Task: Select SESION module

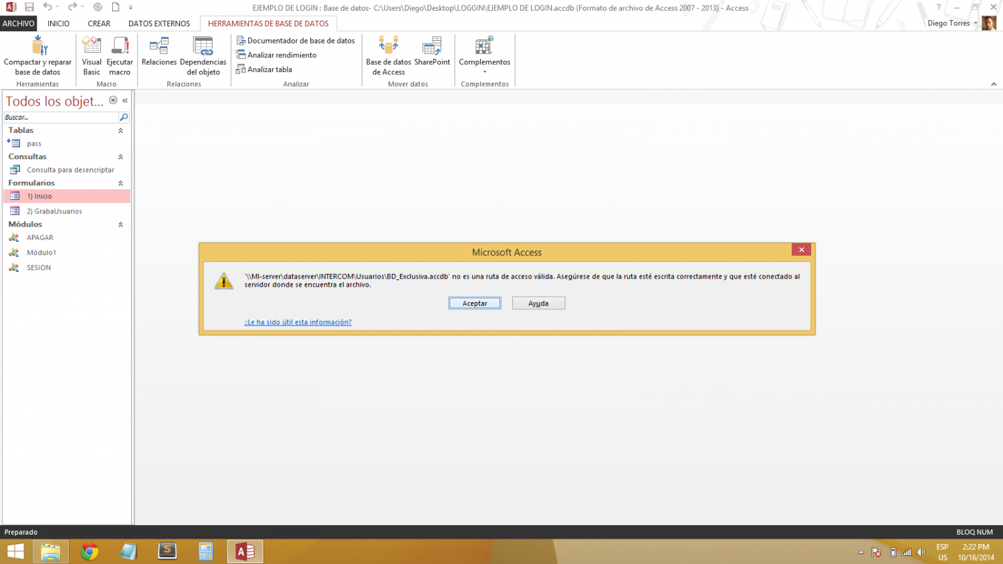Action: coord(67,267)
